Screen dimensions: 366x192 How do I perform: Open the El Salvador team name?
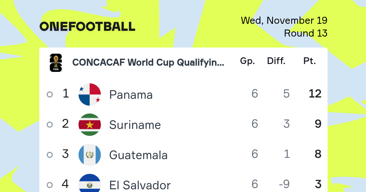pos(140,185)
